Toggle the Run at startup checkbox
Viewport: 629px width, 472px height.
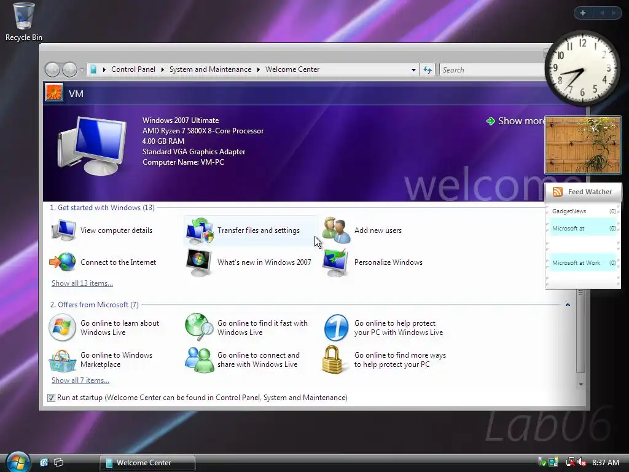[51, 398]
